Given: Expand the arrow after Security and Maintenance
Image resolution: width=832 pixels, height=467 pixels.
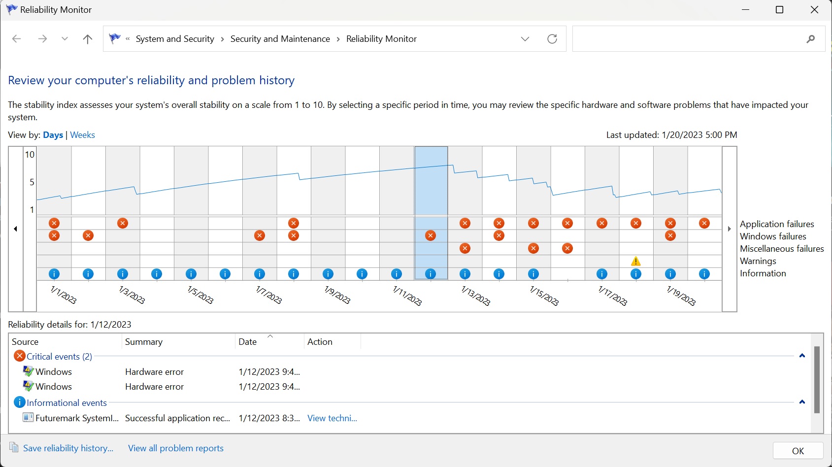Looking at the screenshot, I should pos(338,39).
